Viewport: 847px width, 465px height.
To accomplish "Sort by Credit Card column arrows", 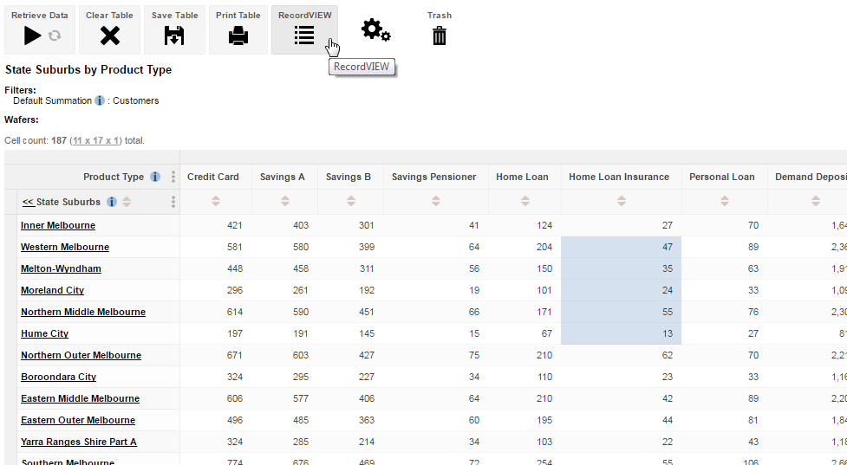I will point(216,201).
